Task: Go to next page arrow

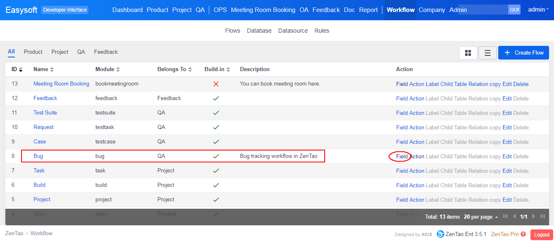Action: (x=533, y=217)
